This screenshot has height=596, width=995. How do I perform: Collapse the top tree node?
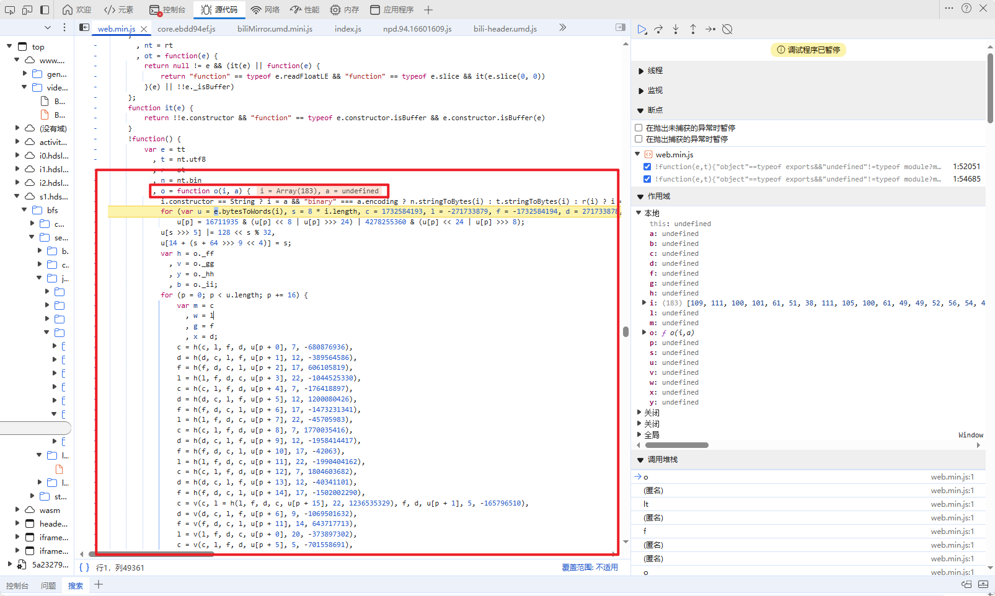9,46
